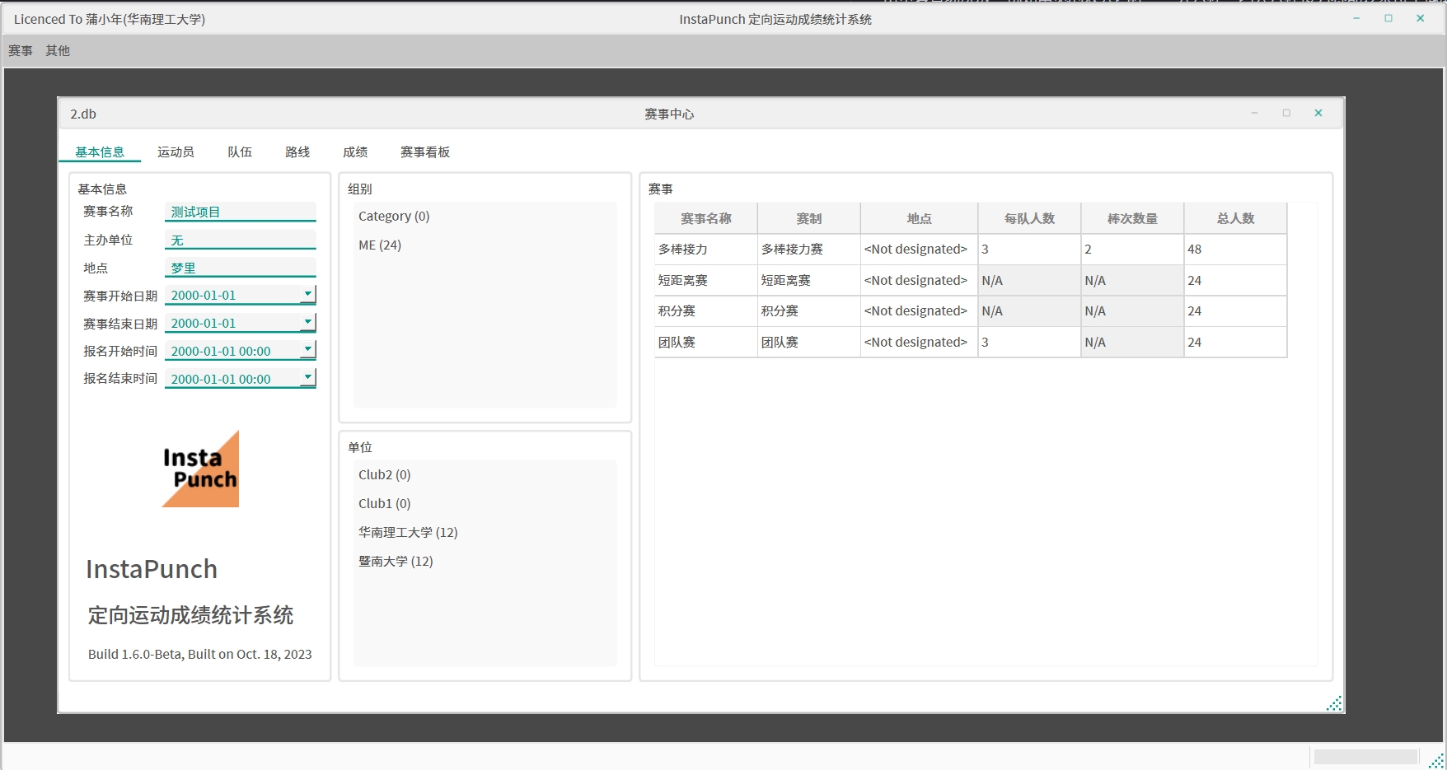Screen dimensions: 1447x770
Task: Expand the 报名开始时间 datetime dropdown
Action: (307, 350)
